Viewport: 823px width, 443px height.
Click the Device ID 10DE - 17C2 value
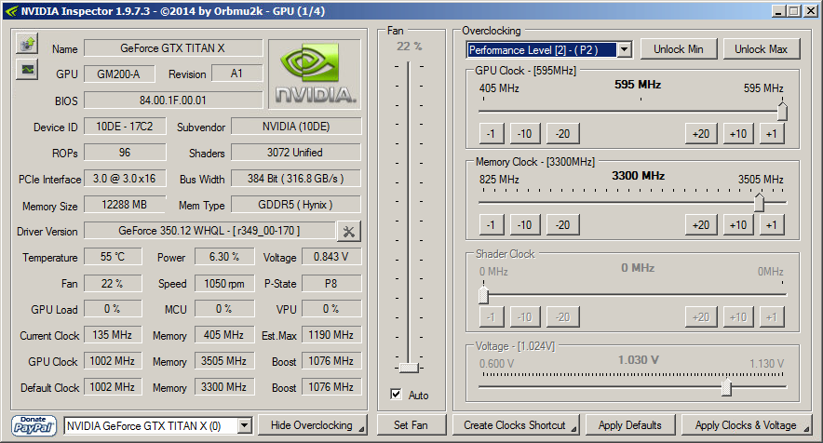[x=125, y=127]
